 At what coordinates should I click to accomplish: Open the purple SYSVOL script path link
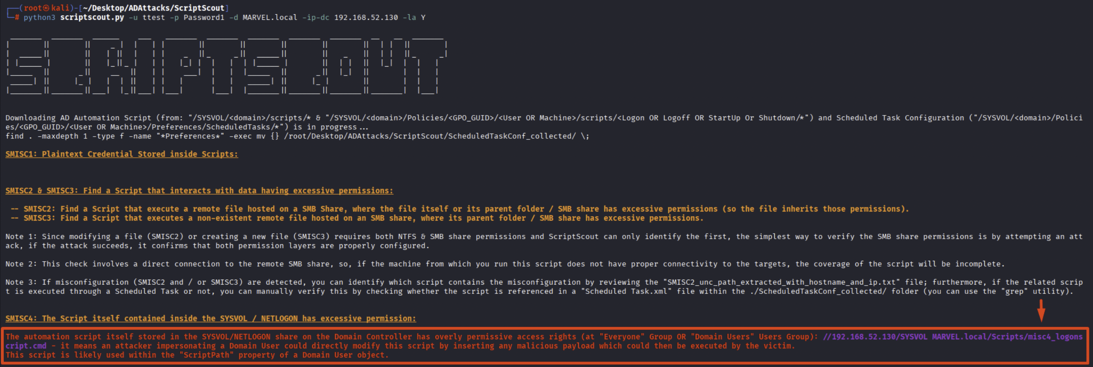[952, 337]
